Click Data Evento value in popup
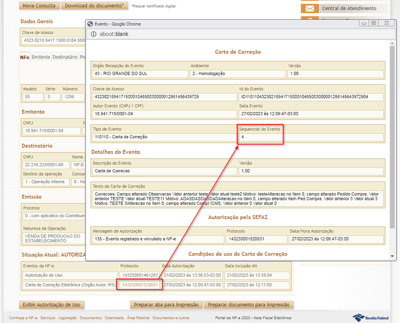Viewport: 400px width, 323px height. point(311,114)
